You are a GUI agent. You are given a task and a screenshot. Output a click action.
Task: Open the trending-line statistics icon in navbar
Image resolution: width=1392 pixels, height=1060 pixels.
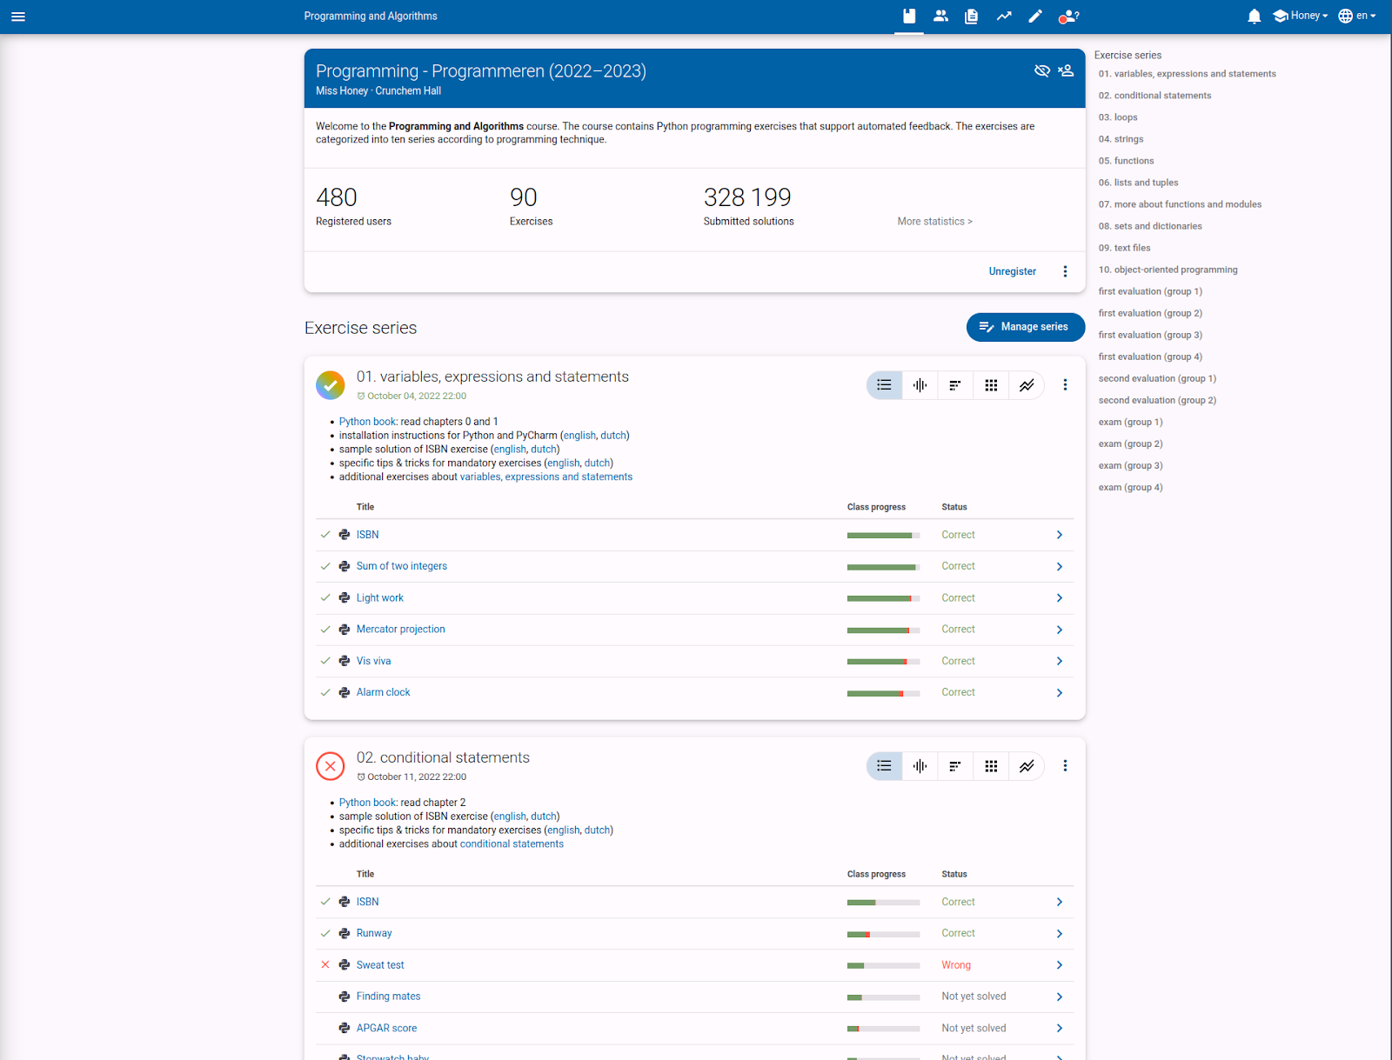1004,17
